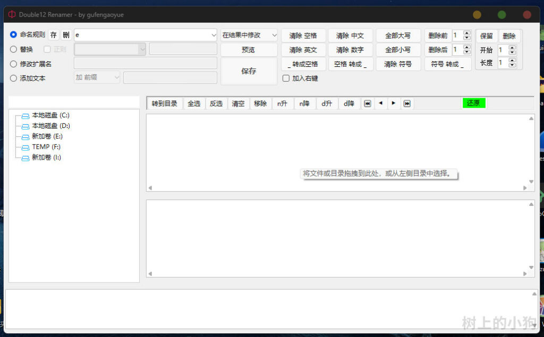Select the 本地磁盘 (C:) drive icon
544x337 pixels.
(25, 115)
